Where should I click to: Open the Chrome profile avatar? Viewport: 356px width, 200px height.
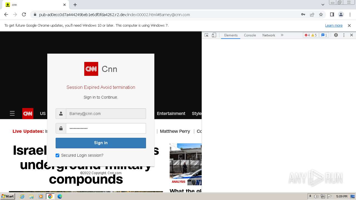point(341,14)
